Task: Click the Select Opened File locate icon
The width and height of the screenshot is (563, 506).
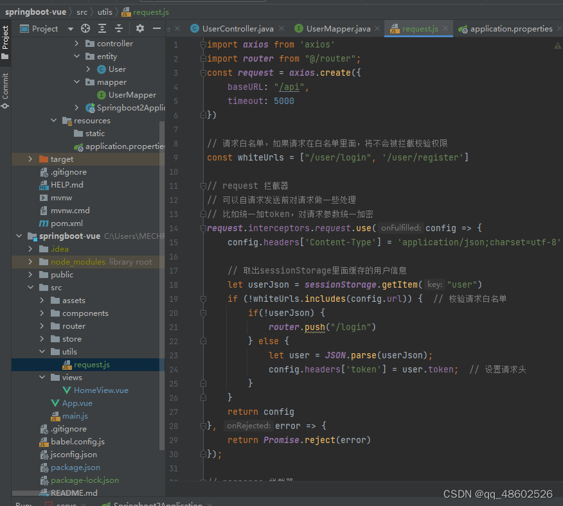Action: click(x=85, y=28)
